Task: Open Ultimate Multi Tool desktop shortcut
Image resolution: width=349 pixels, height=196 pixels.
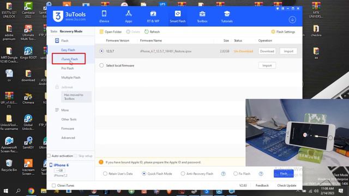Action: (x=28, y=33)
